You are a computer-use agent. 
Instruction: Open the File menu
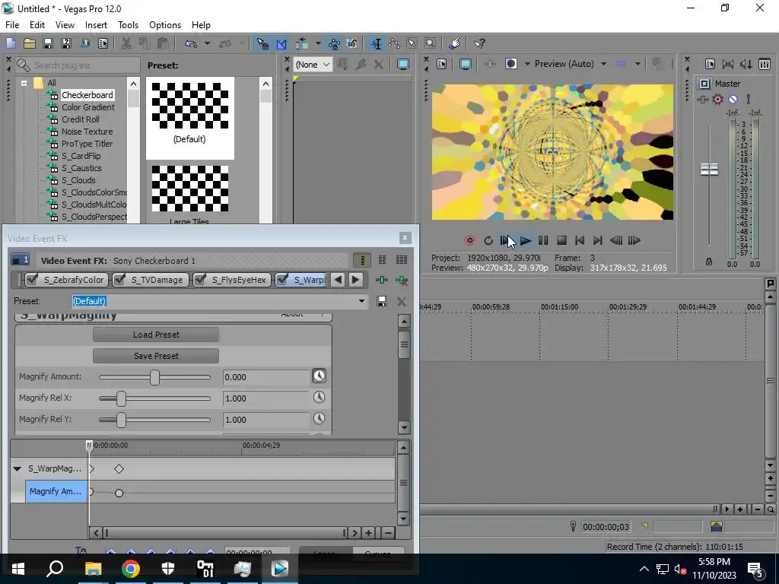pos(12,25)
